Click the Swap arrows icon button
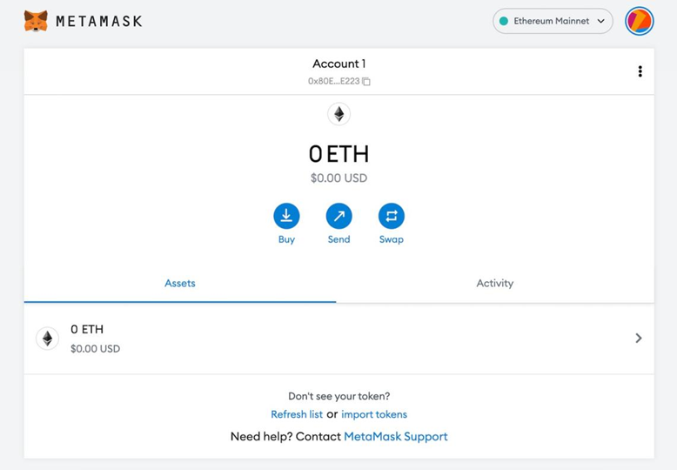Viewport: 677px width, 470px height. (x=392, y=216)
